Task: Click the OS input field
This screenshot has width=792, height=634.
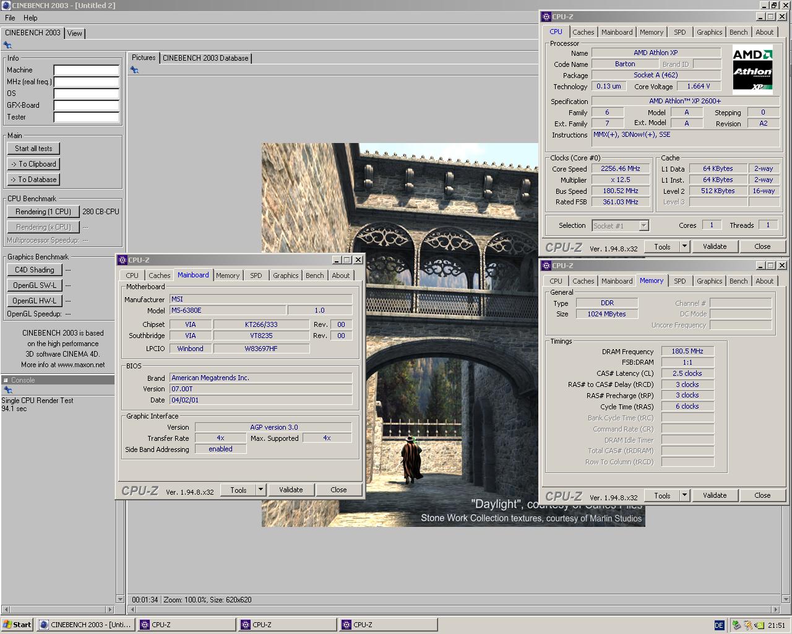Action: [86, 93]
